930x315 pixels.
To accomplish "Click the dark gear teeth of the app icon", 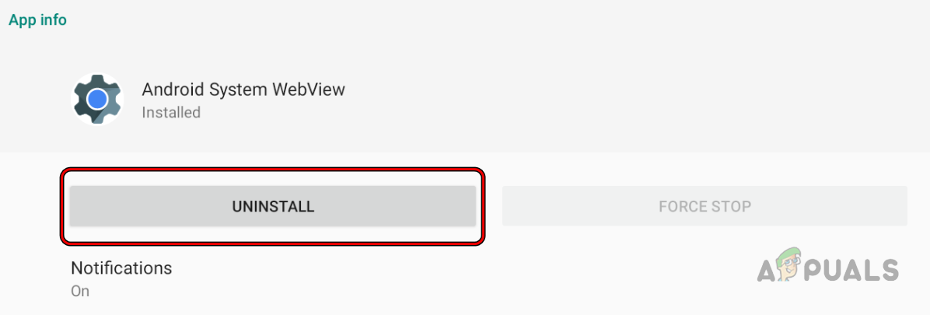I will click(81, 109).
